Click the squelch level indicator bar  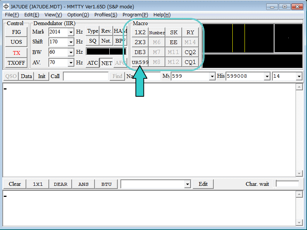click(107, 51)
